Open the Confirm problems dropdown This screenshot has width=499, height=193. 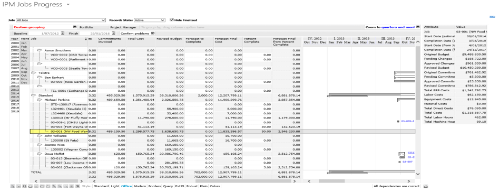point(153,33)
